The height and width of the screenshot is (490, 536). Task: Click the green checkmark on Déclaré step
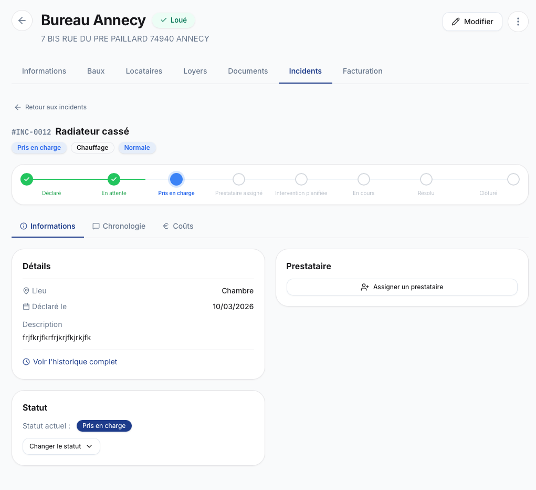[27, 179]
